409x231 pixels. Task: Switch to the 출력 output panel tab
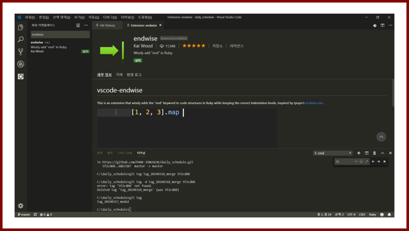tap(110, 153)
